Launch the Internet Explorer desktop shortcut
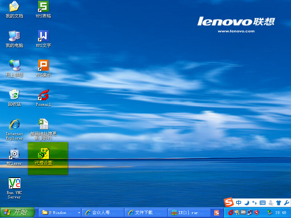291x218 pixels. (14, 125)
